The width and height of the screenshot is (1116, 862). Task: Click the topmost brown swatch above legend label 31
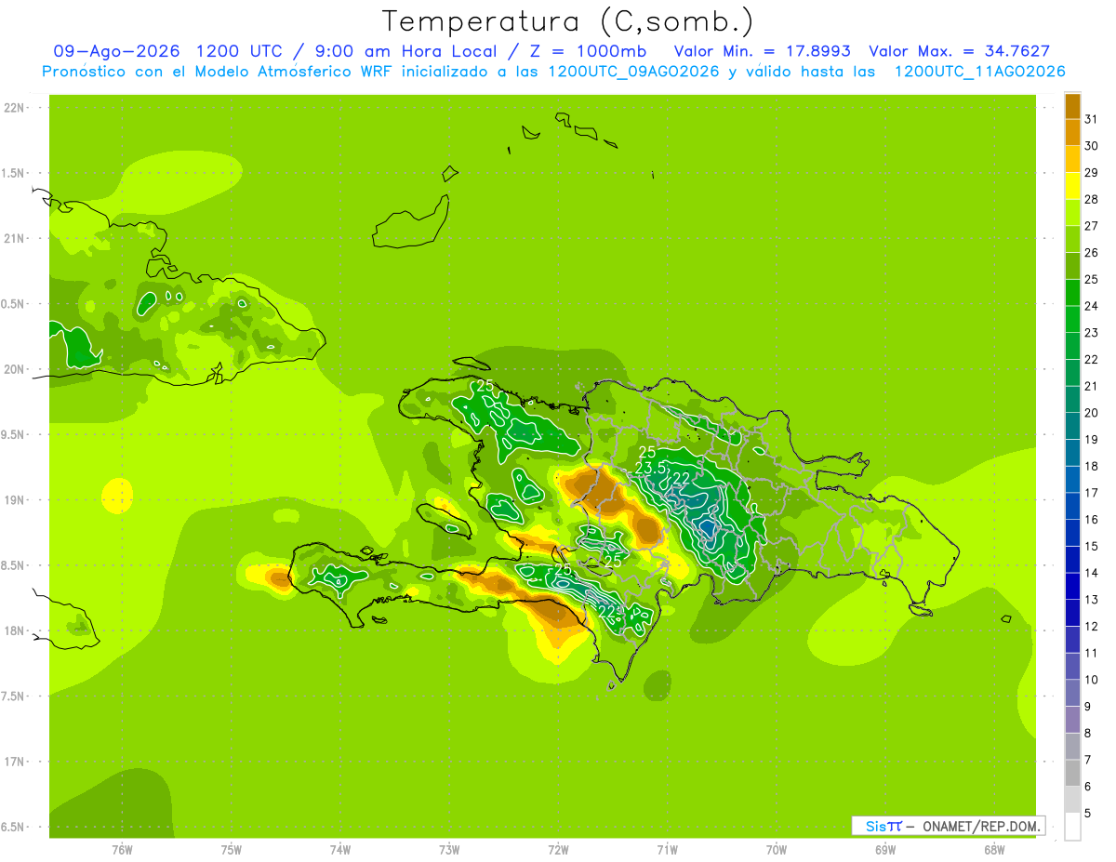pyautogui.click(x=1072, y=106)
